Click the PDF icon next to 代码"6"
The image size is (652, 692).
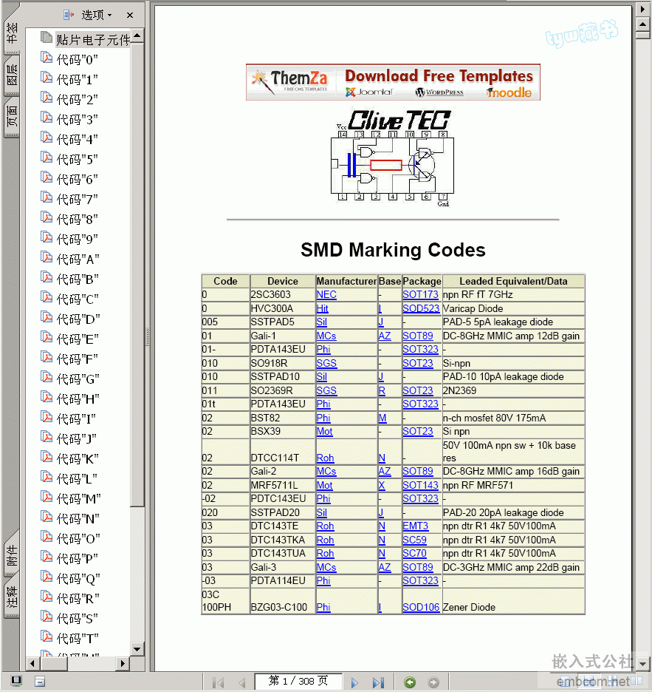pos(47,177)
